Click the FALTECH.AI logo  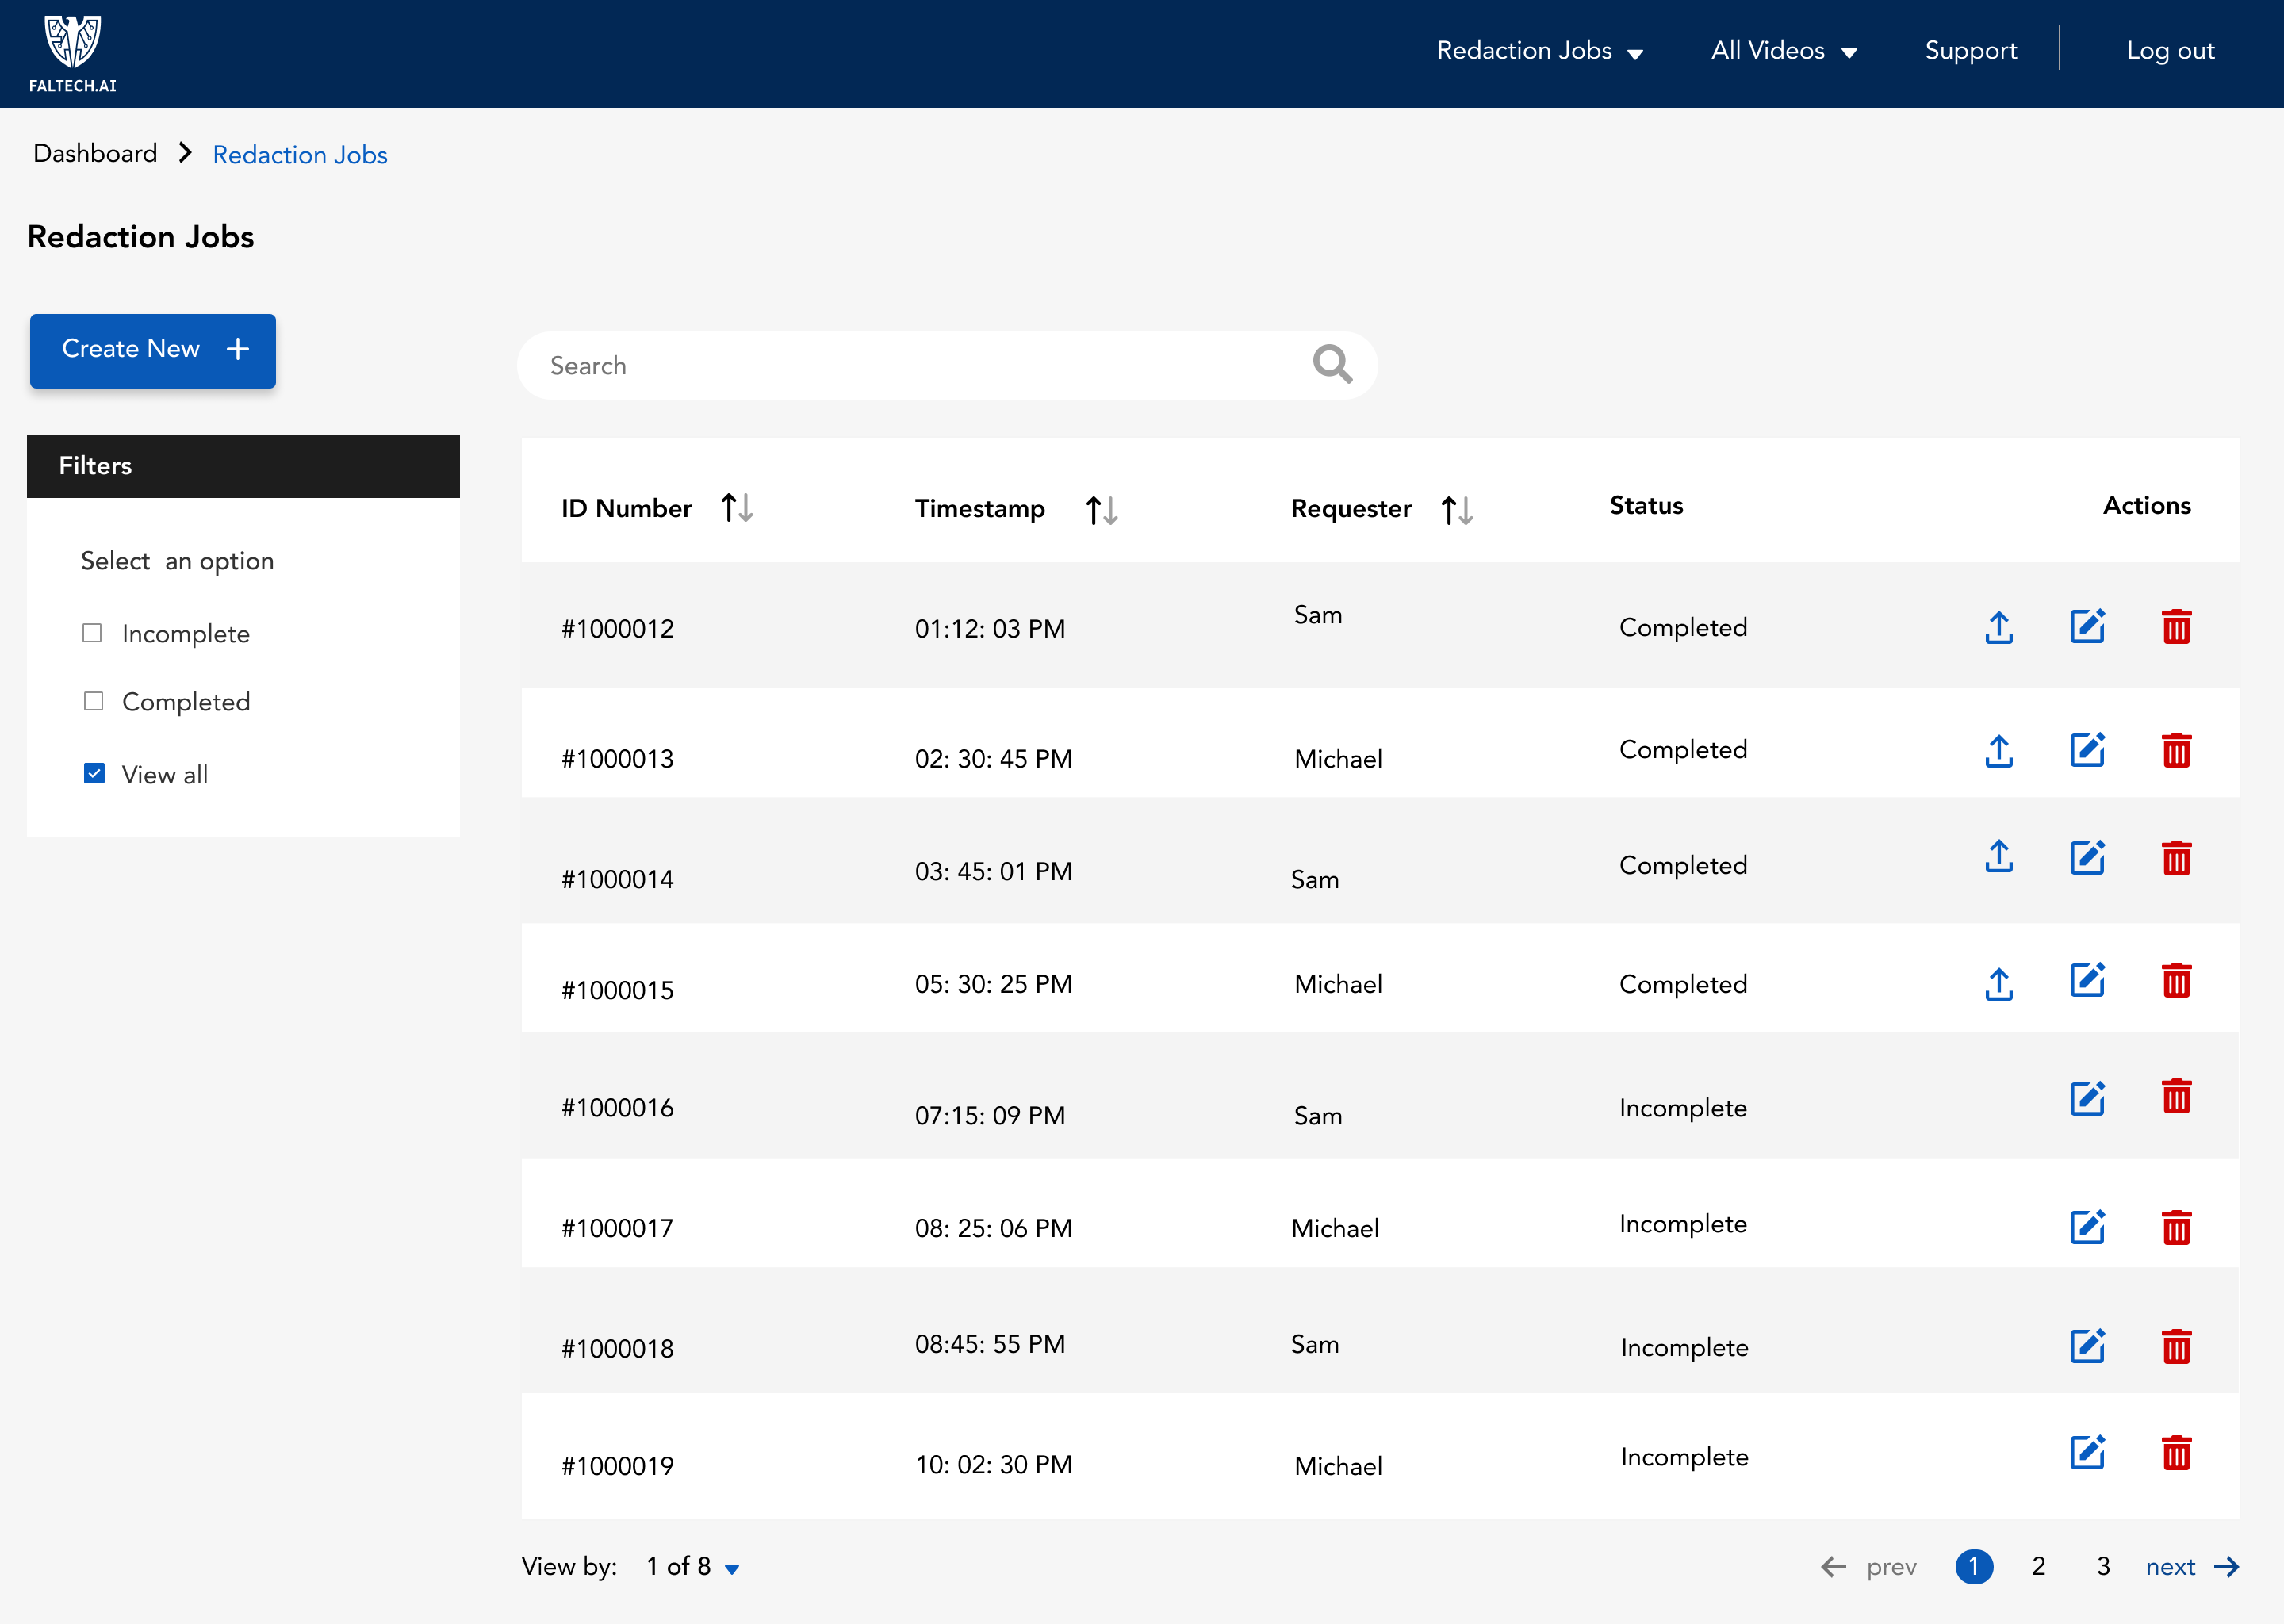coord(73,54)
